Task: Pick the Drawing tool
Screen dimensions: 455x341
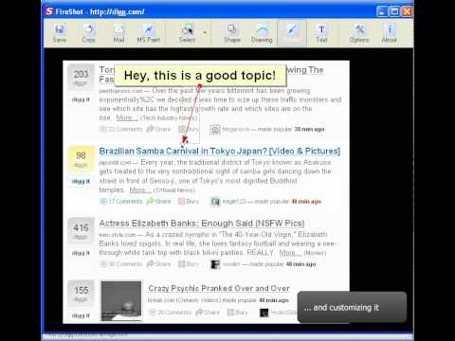Action: pos(262,33)
